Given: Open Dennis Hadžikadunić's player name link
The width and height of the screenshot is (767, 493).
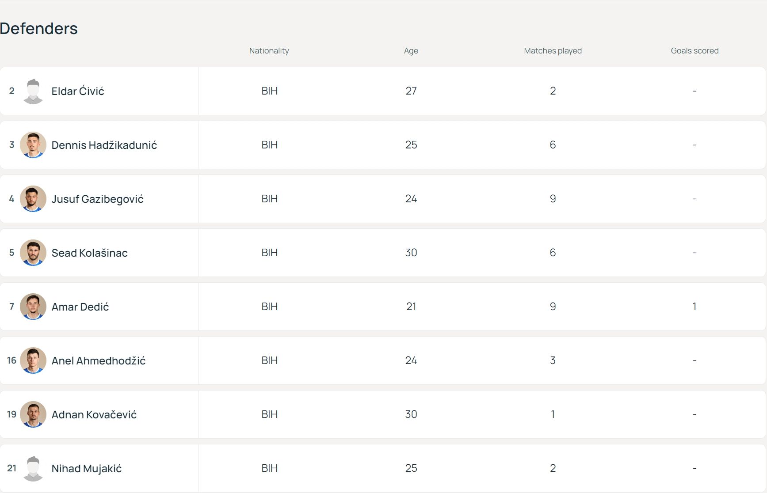Looking at the screenshot, I should (104, 145).
